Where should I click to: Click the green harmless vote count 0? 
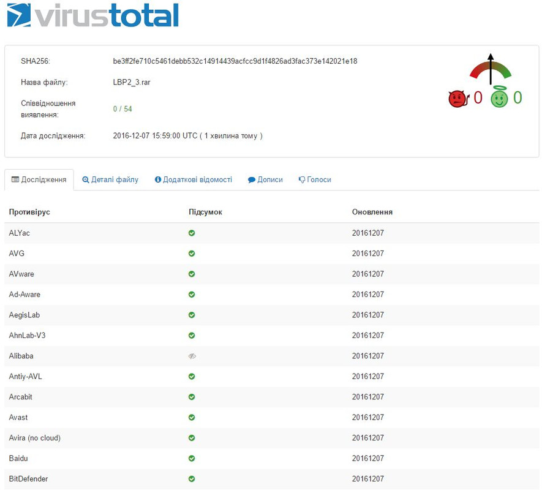(518, 98)
